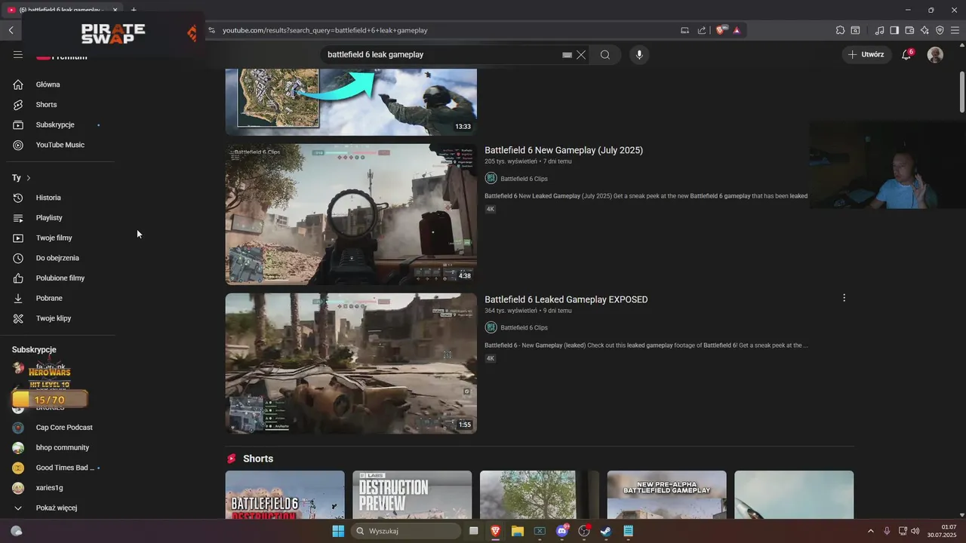Click the browser back arrow

coord(11,30)
